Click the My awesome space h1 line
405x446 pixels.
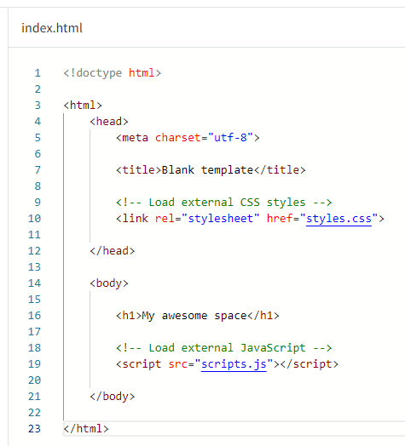198,316
